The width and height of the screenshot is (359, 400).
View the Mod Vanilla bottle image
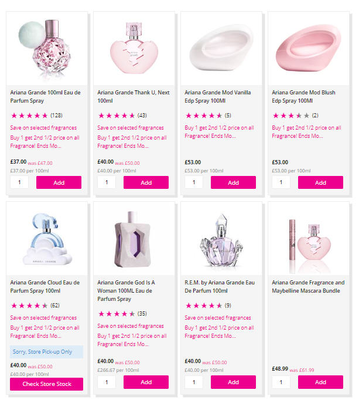[x=221, y=48]
